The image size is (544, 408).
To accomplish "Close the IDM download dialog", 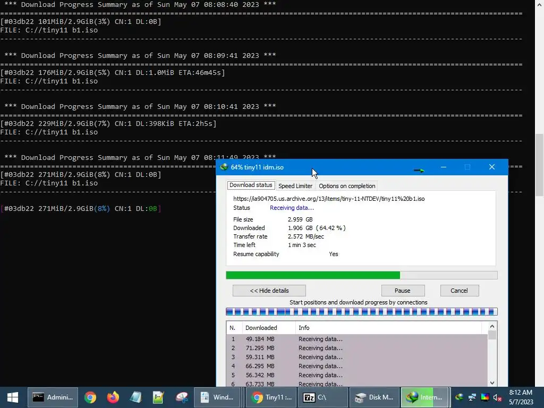I will pos(492,167).
